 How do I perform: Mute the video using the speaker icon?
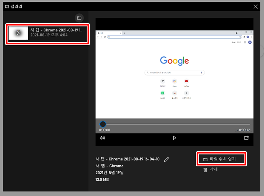pos(102,138)
